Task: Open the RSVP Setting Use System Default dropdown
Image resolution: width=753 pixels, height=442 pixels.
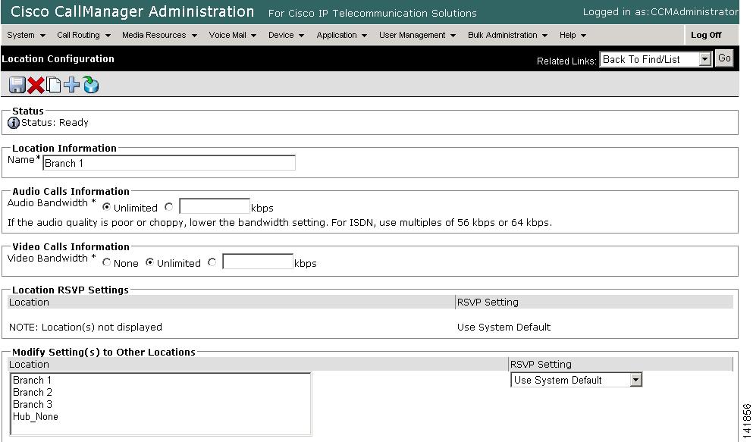Action: (576, 380)
